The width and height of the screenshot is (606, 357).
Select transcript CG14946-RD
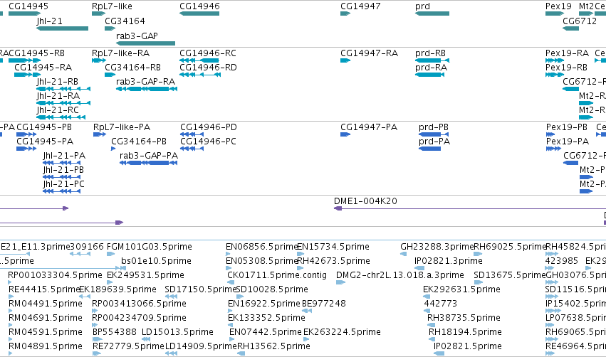click(200, 75)
